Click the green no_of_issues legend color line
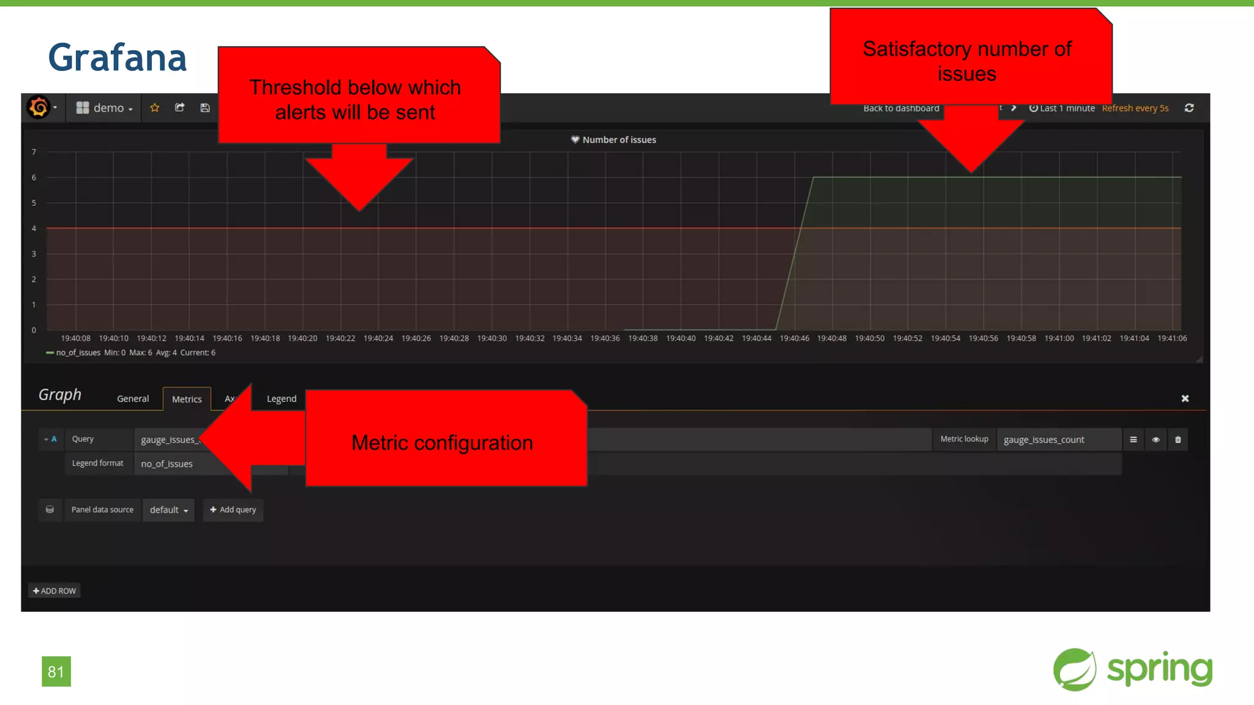The width and height of the screenshot is (1254, 705). (x=50, y=352)
